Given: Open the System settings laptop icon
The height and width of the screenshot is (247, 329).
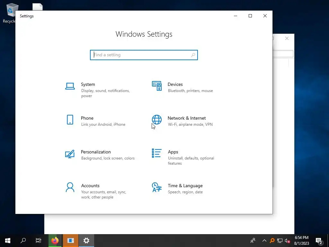Looking at the screenshot, I should 70,86.
